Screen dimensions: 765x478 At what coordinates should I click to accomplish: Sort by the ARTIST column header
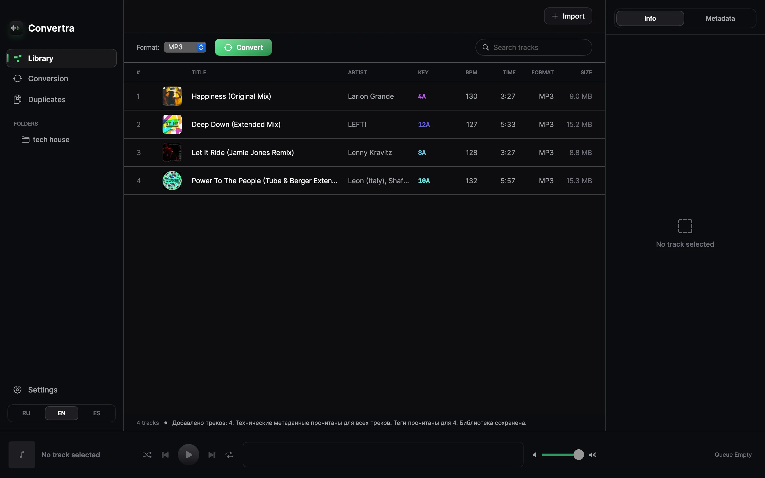[357, 72]
